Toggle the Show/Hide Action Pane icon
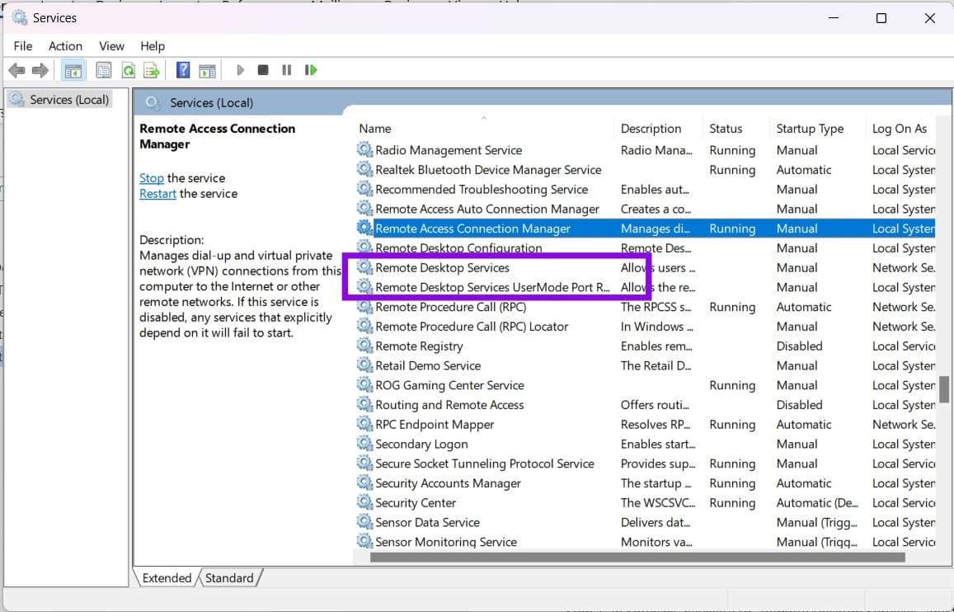Image resolution: width=954 pixels, height=612 pixels. click(208, 71)
